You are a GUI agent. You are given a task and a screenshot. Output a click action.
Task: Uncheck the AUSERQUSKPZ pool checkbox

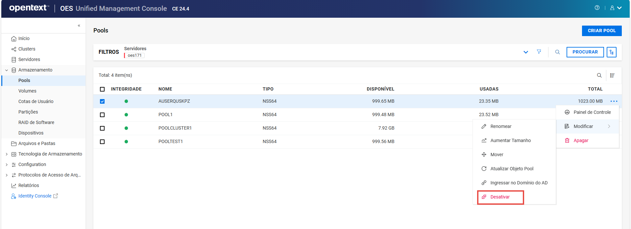(x=102, y=101)
